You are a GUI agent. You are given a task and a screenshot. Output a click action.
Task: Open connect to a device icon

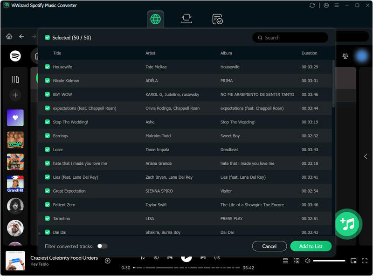[x=297, y=261]
